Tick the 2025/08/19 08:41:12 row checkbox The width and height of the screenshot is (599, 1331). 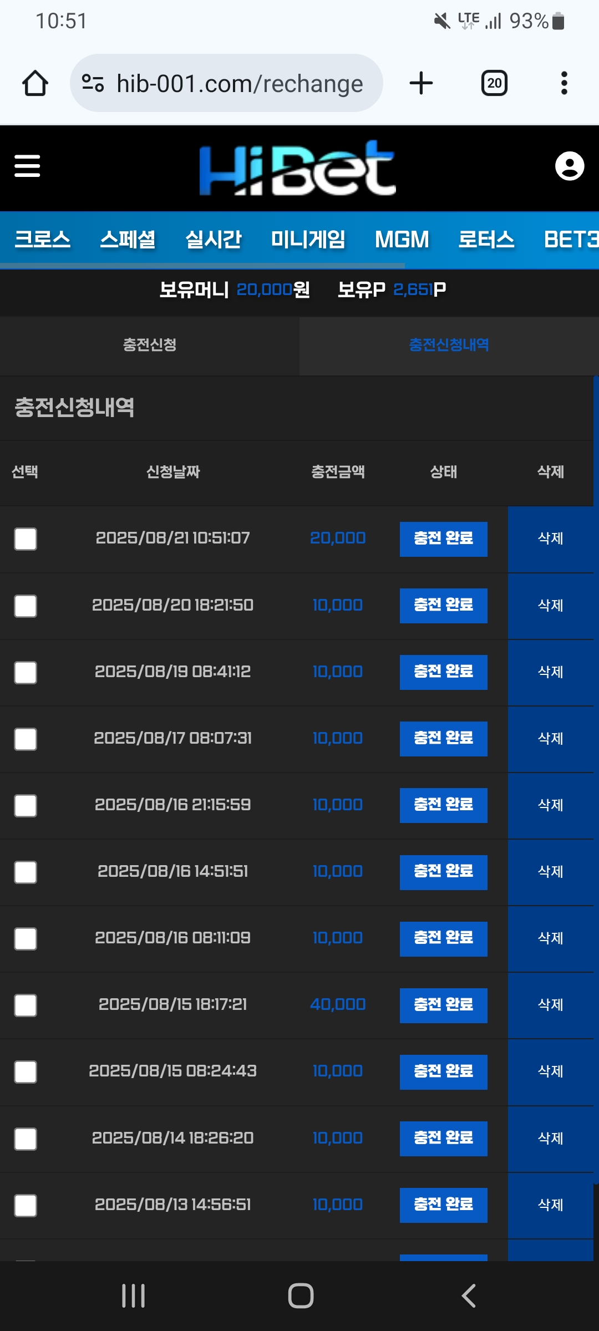[26, 672]
